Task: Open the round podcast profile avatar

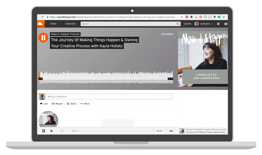Action: click(x=48, y=119)
